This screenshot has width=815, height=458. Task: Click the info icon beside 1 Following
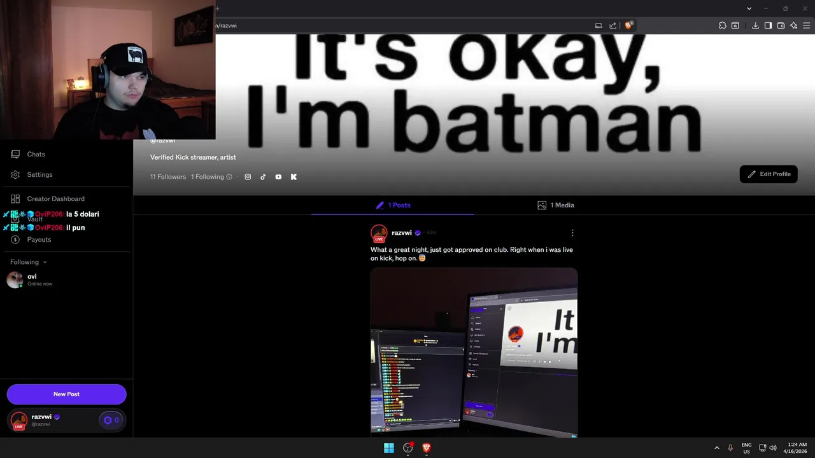229,177
